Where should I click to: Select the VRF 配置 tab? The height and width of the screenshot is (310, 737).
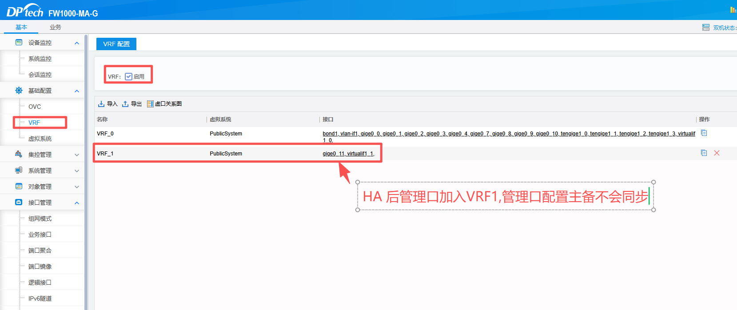pos(116,44)
